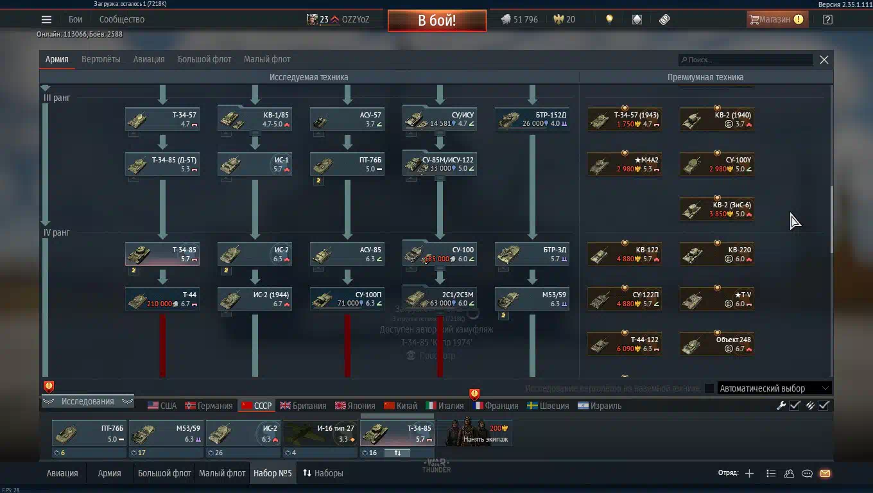
Task: Select the Япония nation tab
Action: click(x=354, y=406)
